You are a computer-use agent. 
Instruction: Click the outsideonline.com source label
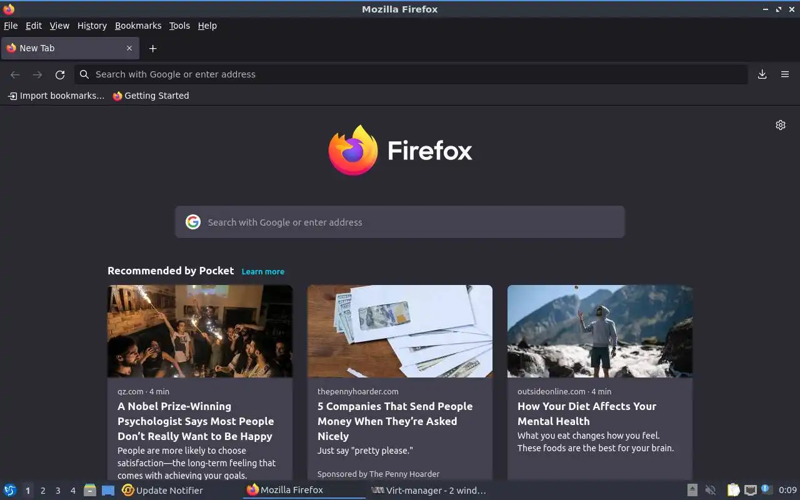coord(551,391)
